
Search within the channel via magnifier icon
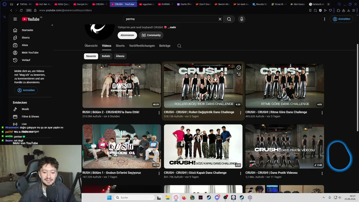click(x=179, y=46)
